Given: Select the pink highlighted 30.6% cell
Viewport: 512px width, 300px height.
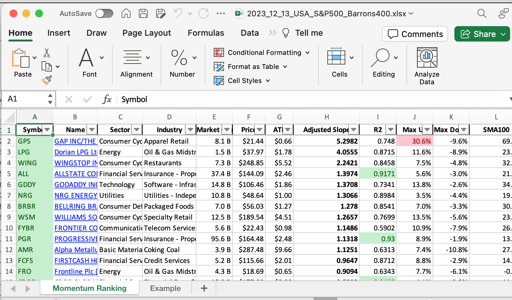Looking at the screenshot, I should click(x=414, y=141).
